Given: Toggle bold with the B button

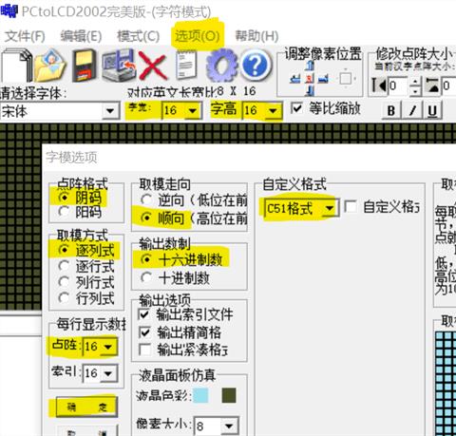Looking at the screenshot, I should 391,110.
